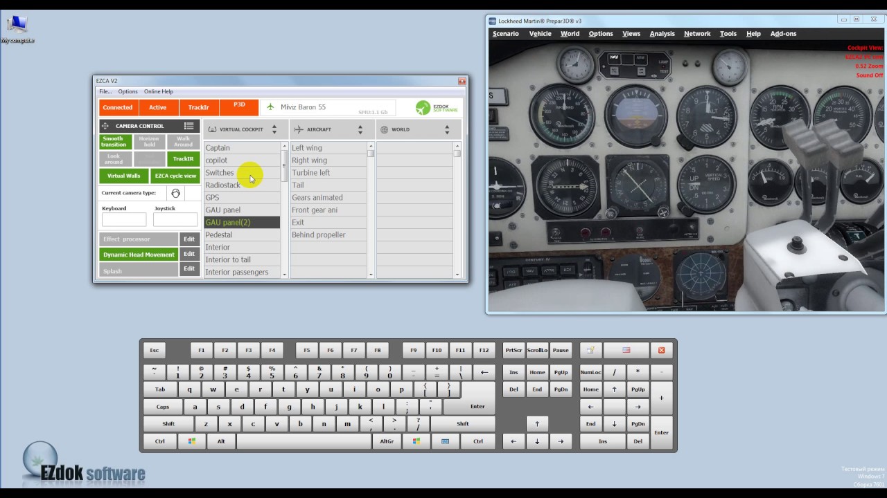
Task: Click the Joystick assignment input field
Action: pos(175,220)
